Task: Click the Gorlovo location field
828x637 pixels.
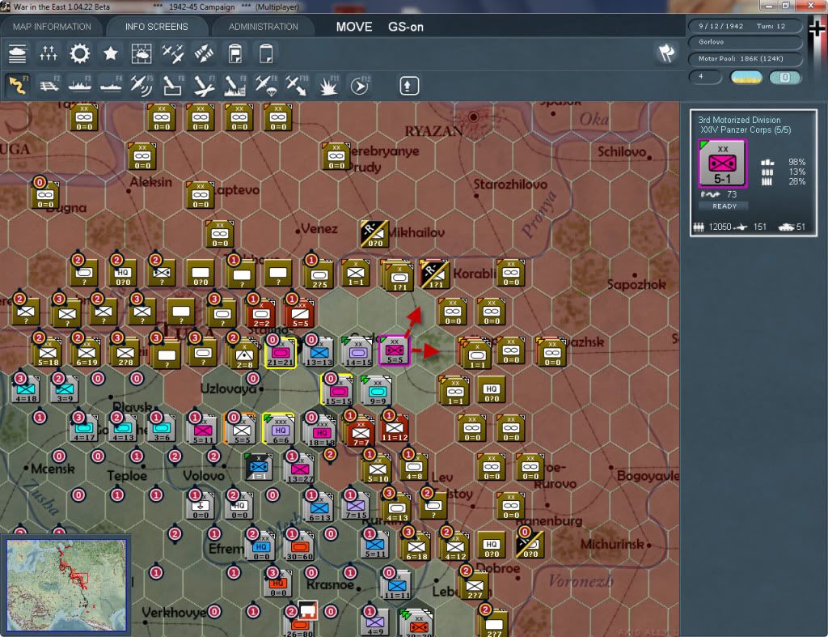Action: [745, 42]
